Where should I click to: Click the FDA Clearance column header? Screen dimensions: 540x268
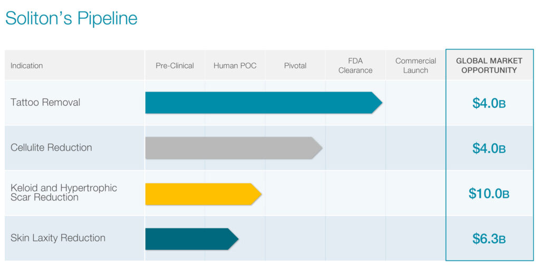tap(355, 65)
